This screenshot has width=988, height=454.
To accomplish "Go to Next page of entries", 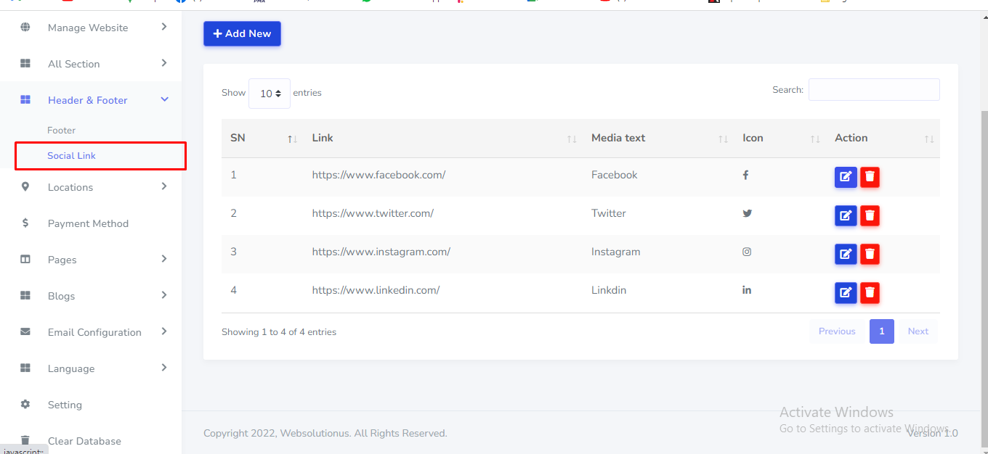I will point(918,331).
